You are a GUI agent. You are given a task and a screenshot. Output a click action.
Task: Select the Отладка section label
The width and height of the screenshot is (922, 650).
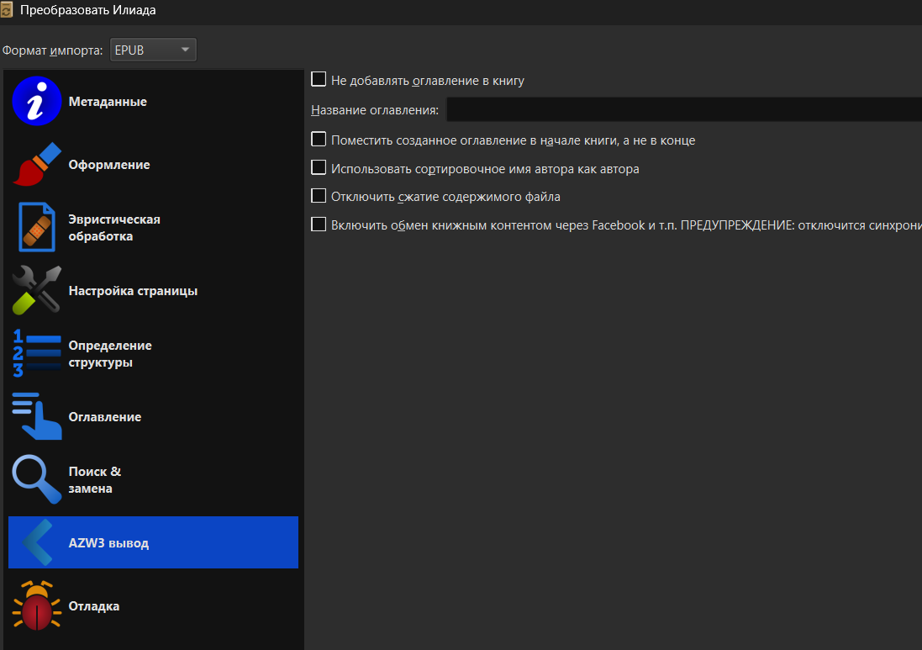point(94,606)
